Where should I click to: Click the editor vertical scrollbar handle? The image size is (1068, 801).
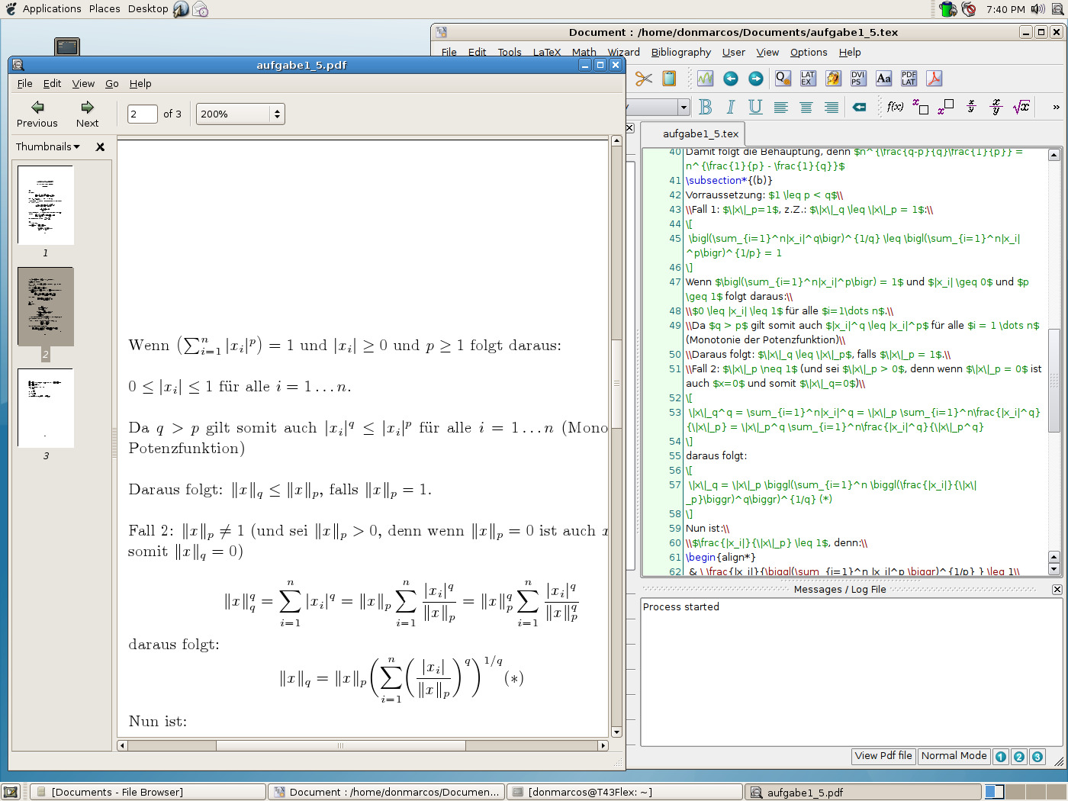(1054, 381)
